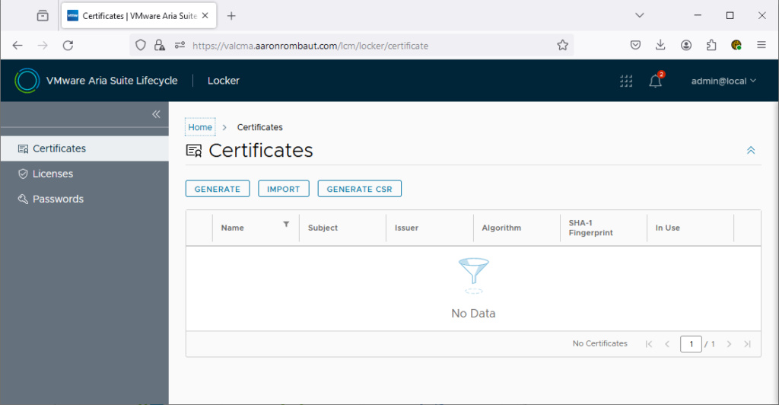779x405 pixels.
Task: Click the Name column filter icon
Action: pos(286,225)
